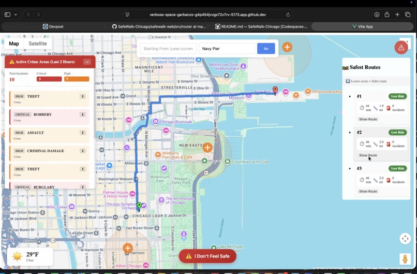Screen dimensions: 417x274
Task: Click the Wildberry Pancakes & Cafe marker
Action: (x=158, y=154)
